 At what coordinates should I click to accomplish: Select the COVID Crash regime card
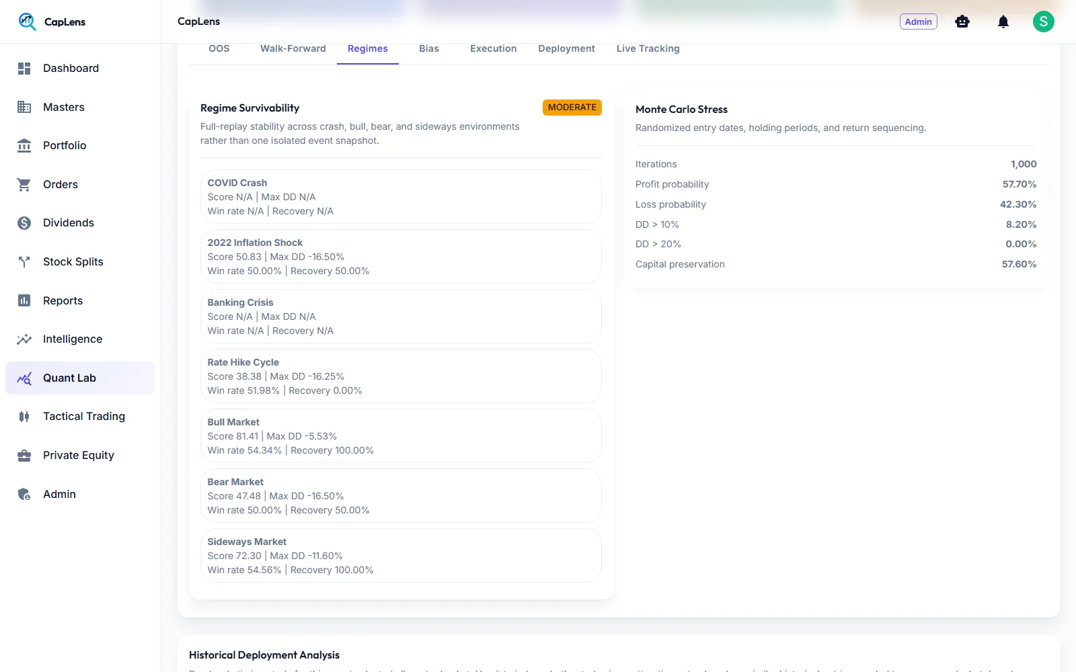point(401,196)
